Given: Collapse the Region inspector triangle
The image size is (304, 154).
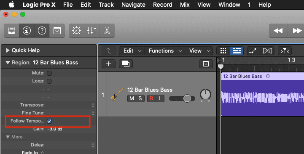Looking at the screenshot, I should pos(8,63).
